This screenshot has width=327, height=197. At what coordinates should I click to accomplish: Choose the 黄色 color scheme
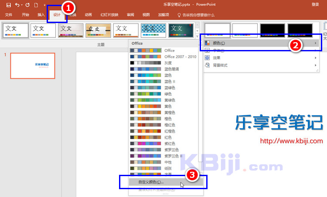(163, 106)
